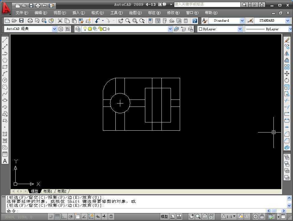Click the command window scroll down arrow
This screenshot has width=293, height=221.
coord(289,206)
